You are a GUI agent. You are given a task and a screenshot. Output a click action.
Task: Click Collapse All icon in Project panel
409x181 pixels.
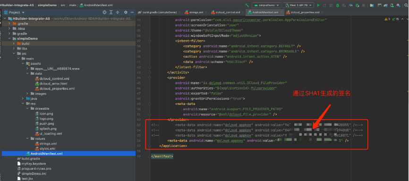[x=118, y=12]
